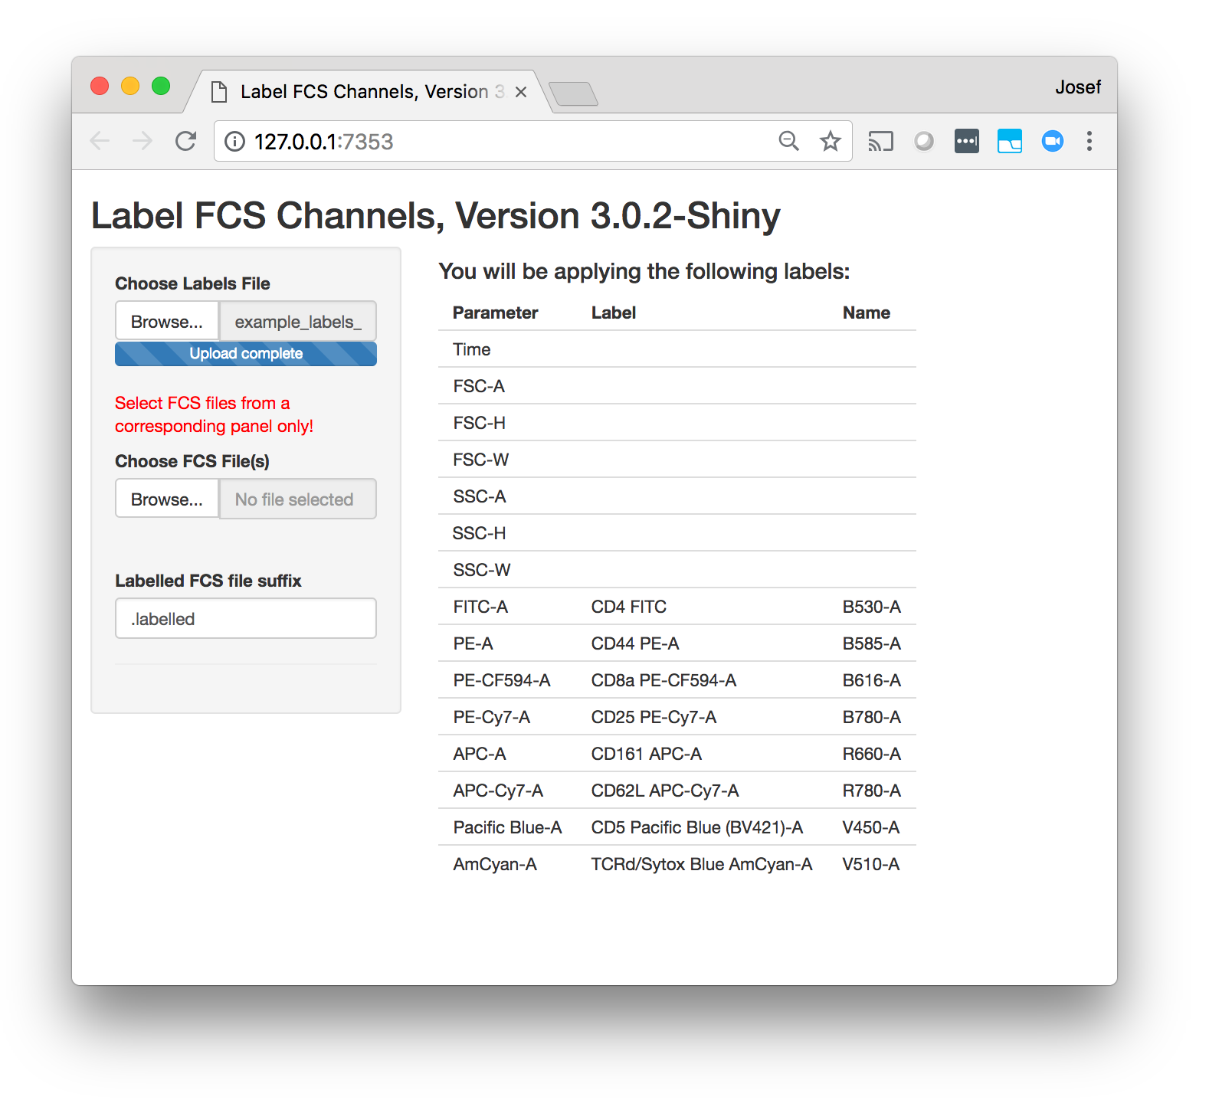Click the CD5 Pacific Blue (BV421)-A label

click(697, 827)
